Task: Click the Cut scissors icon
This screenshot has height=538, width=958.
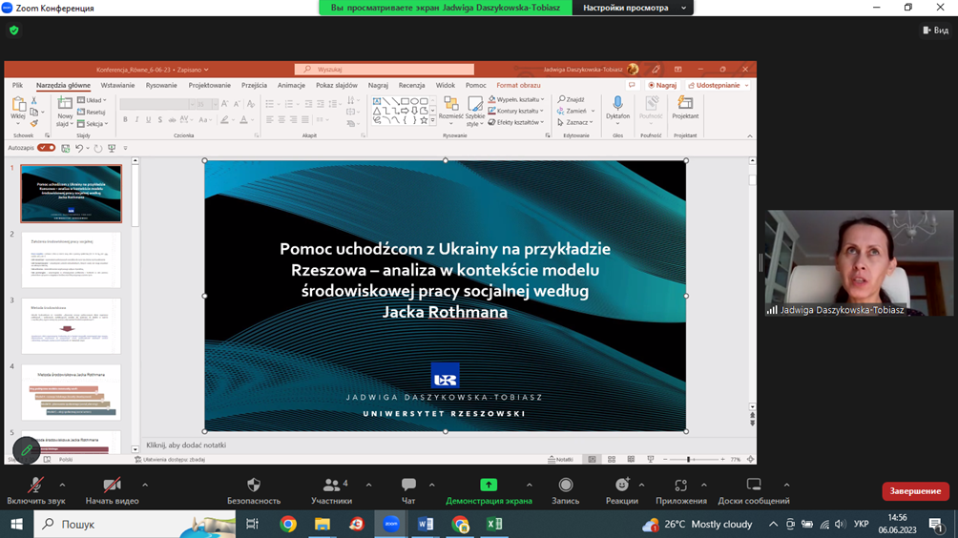Action: [34, 100]
